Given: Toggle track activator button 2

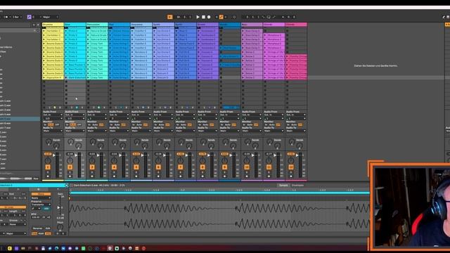Looking at the screenshot, I should pyautogui.click(x=70, y=167).
